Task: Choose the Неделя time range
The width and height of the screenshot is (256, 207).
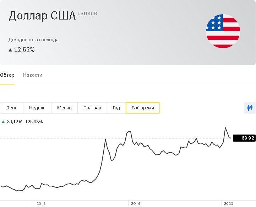Action: click(x=37, y=108)
